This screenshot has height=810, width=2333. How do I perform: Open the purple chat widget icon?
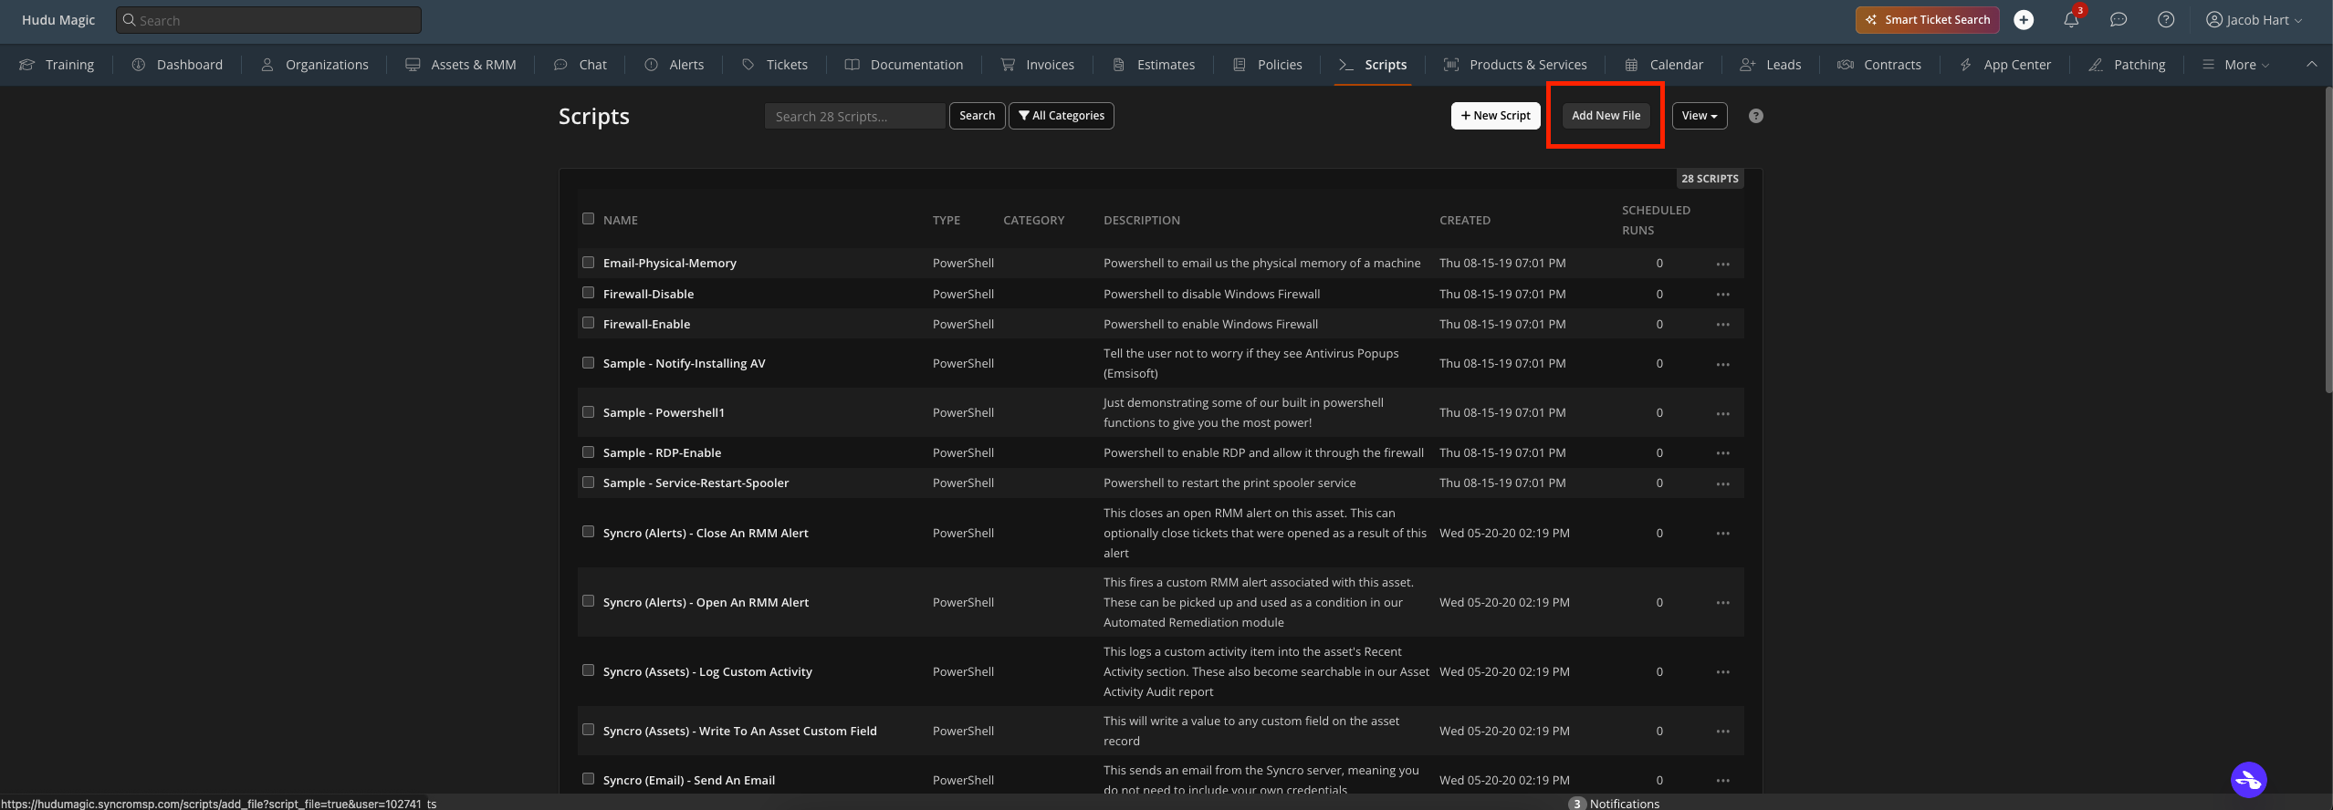pyautogui.click(x=2249, y=780)
